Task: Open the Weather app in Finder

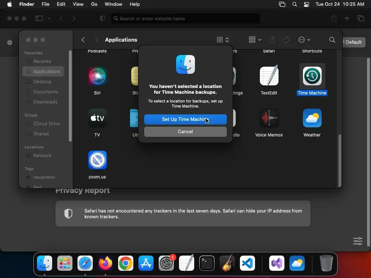Action: [312, 118]
